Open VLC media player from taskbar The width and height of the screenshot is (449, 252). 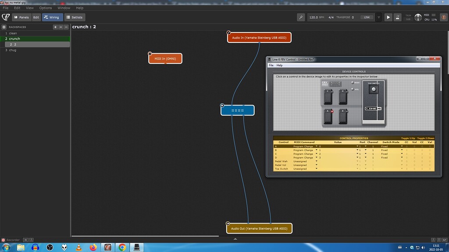click(78, 247)
